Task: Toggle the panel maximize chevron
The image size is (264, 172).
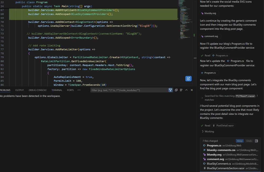Action: 186,90
